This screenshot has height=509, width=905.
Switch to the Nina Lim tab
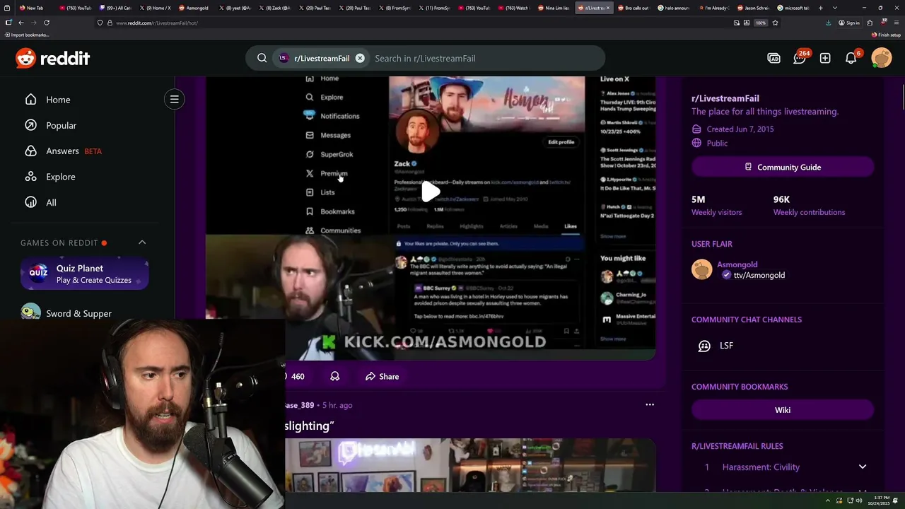[x=553, y=8]
